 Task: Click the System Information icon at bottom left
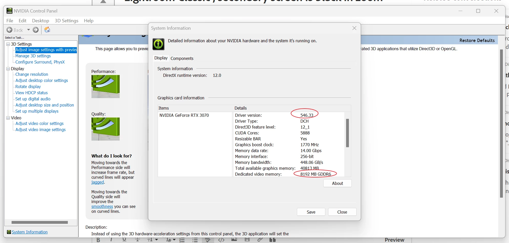9,232
